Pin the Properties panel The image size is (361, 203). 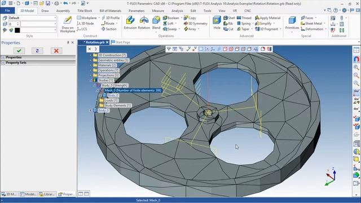click(68, 42)
